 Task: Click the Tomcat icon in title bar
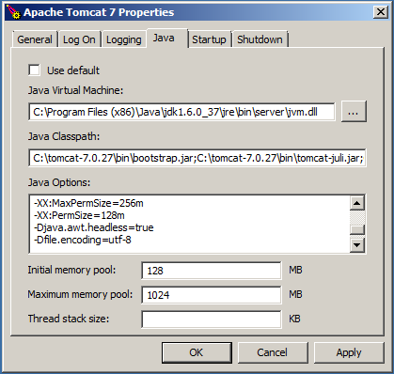pos(13,12)
